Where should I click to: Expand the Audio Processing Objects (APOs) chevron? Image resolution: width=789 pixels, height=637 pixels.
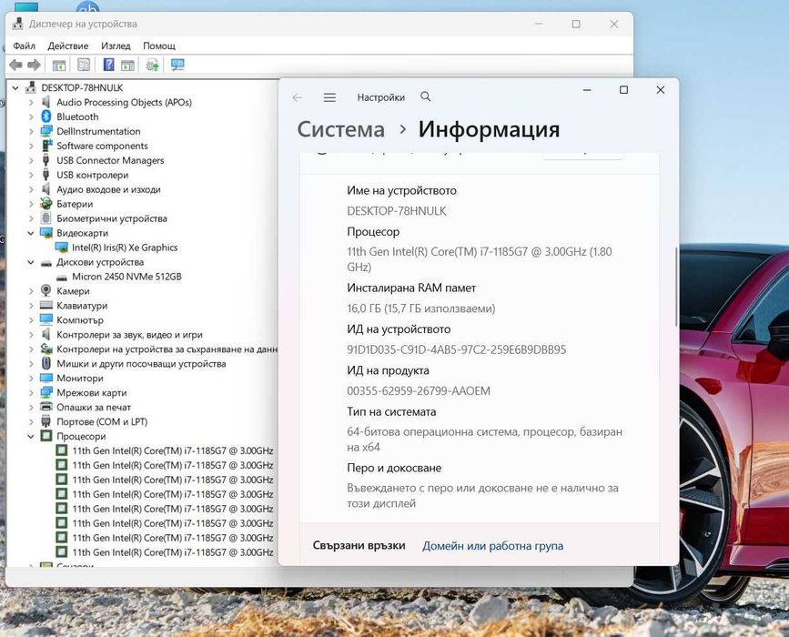click(31, 102)
